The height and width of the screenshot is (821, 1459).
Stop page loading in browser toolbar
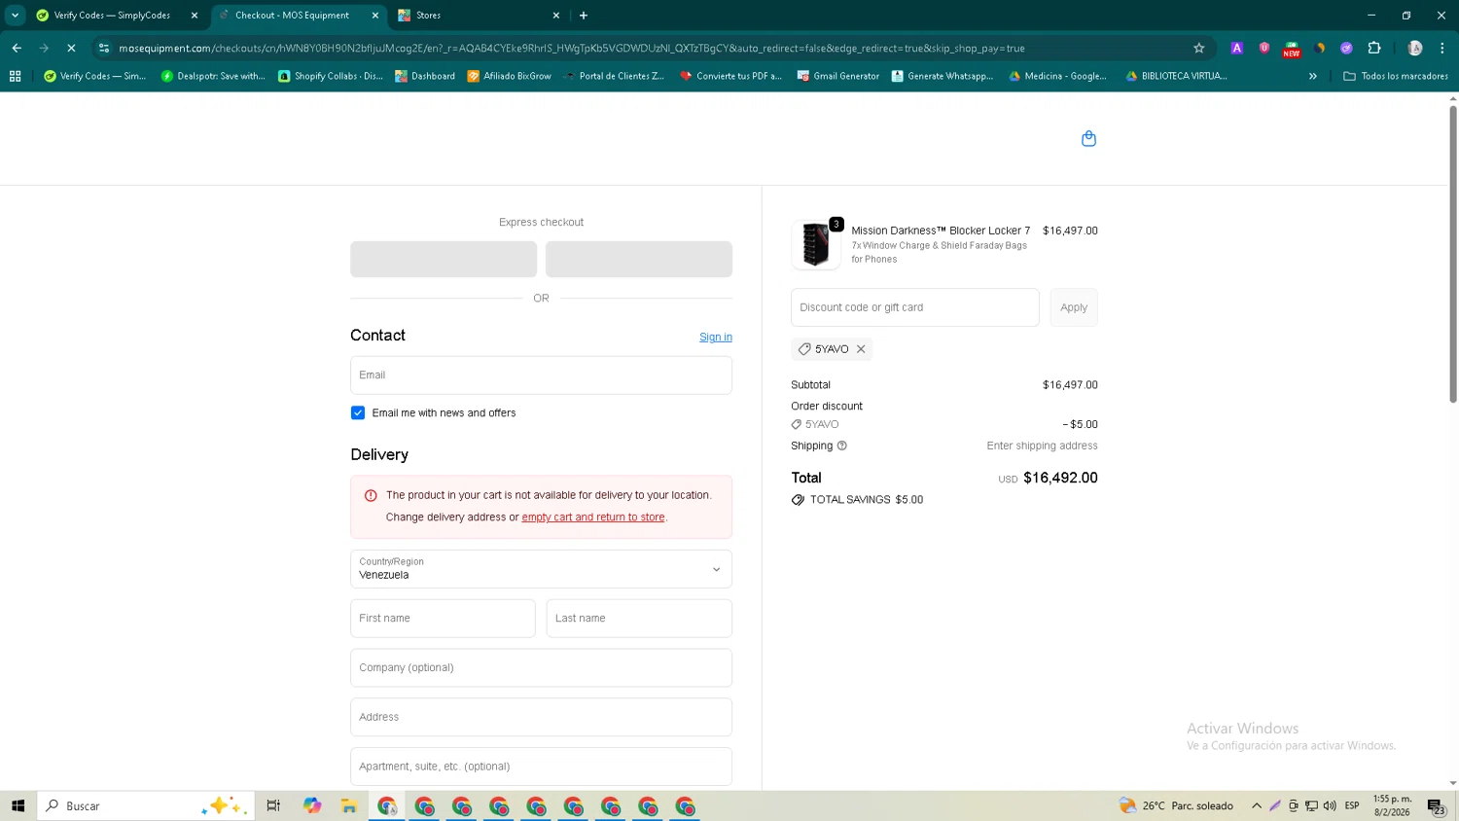click(71, 48)
